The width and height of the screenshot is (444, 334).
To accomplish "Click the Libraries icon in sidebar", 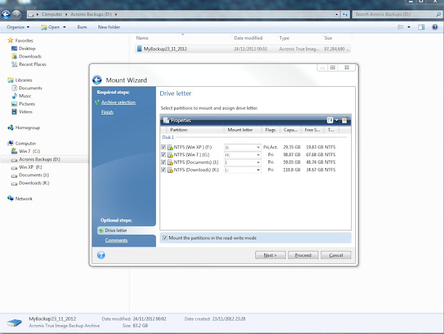I will point(10,80).
